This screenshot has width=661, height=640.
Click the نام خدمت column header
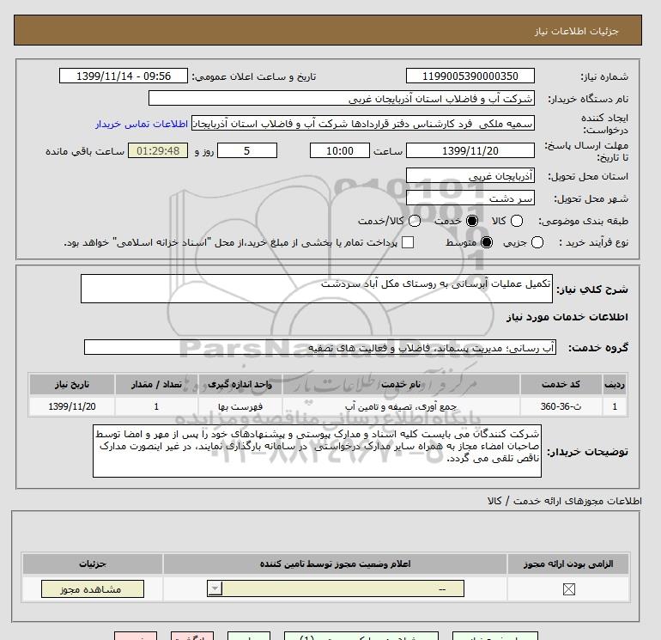pos(401,384)
